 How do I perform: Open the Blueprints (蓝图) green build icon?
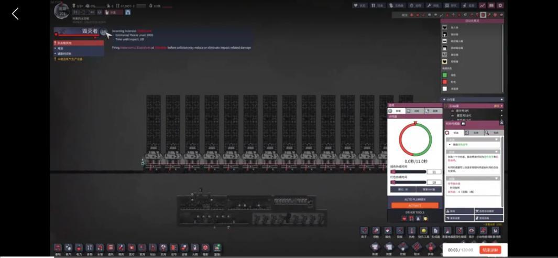point(217,248)
